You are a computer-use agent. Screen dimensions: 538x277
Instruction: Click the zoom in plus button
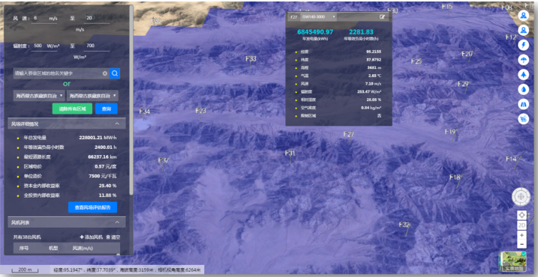[521, 235]
